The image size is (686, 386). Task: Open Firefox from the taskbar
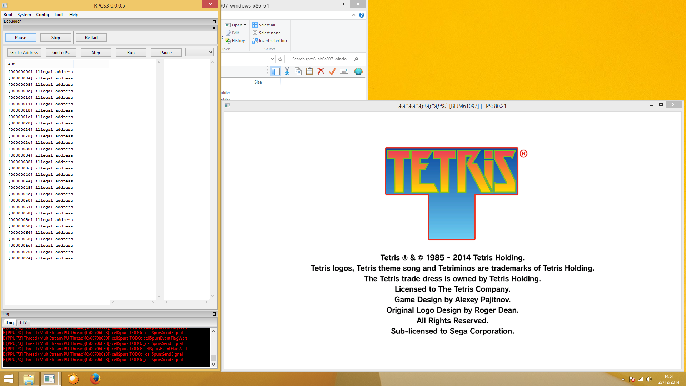[x=95, y=378]
